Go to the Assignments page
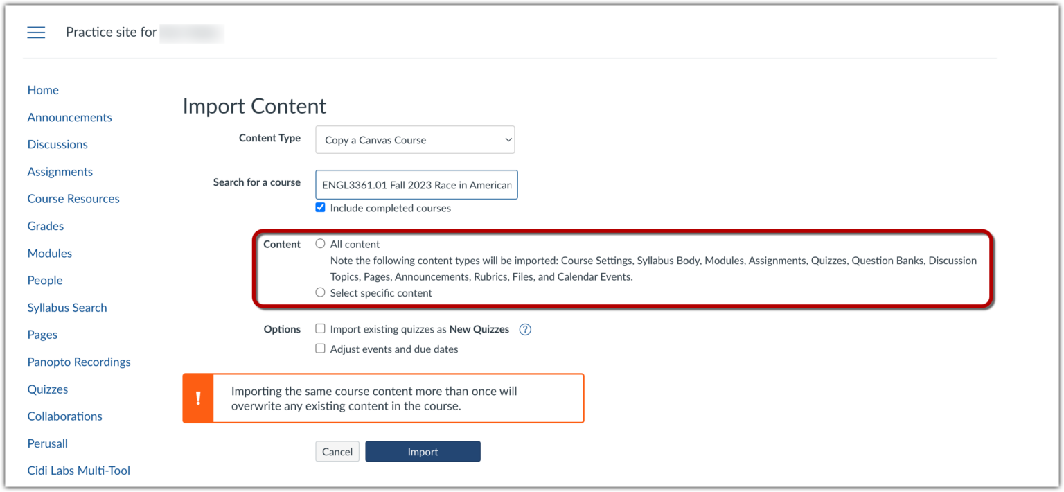 [60, 171]
